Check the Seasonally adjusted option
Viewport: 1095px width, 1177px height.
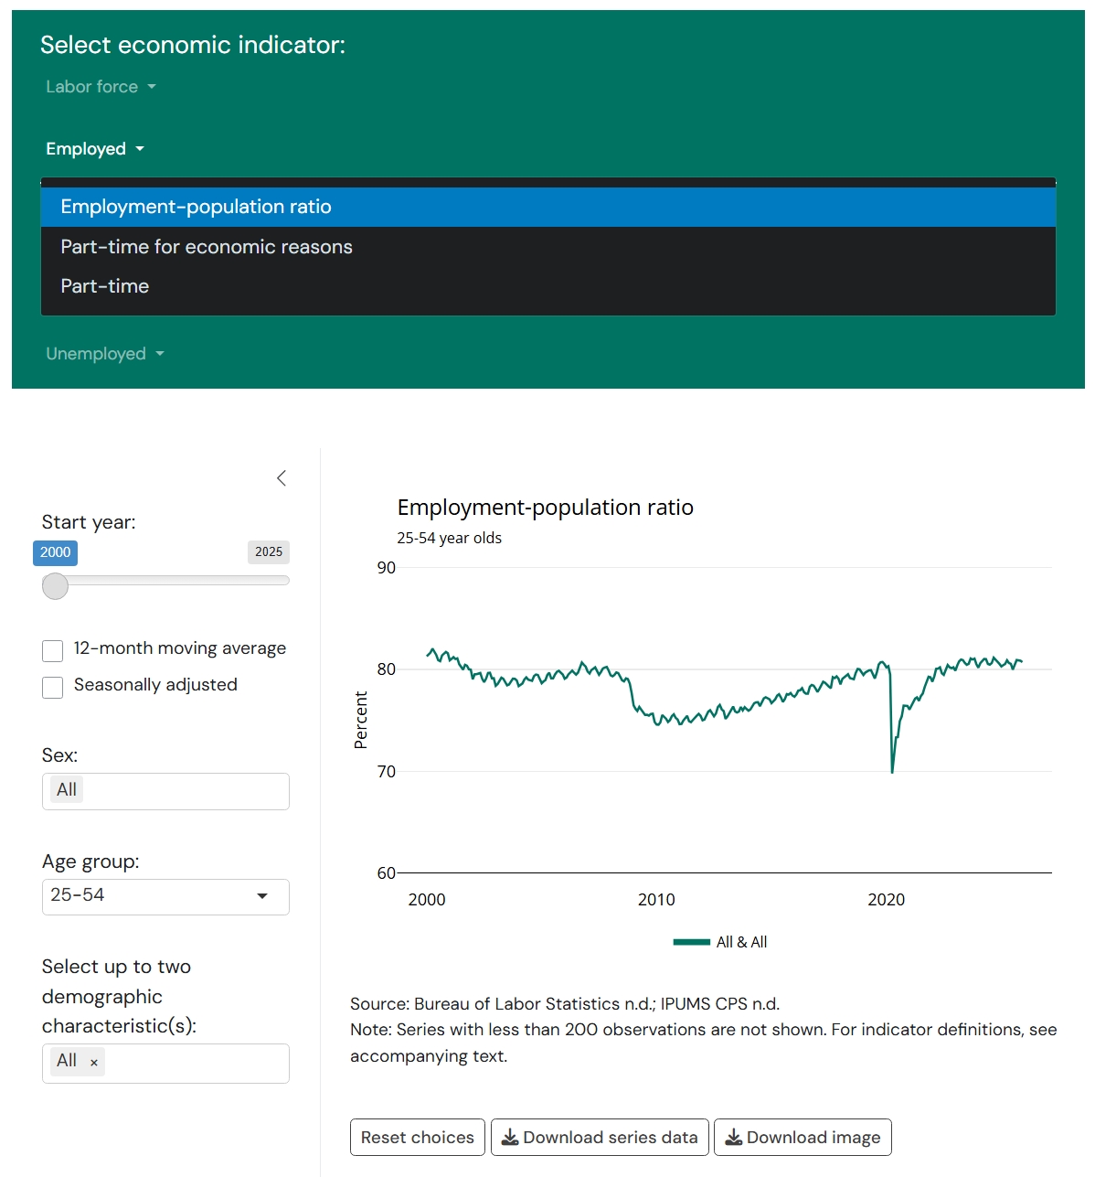pyautogui.click(x=53, y=687)
